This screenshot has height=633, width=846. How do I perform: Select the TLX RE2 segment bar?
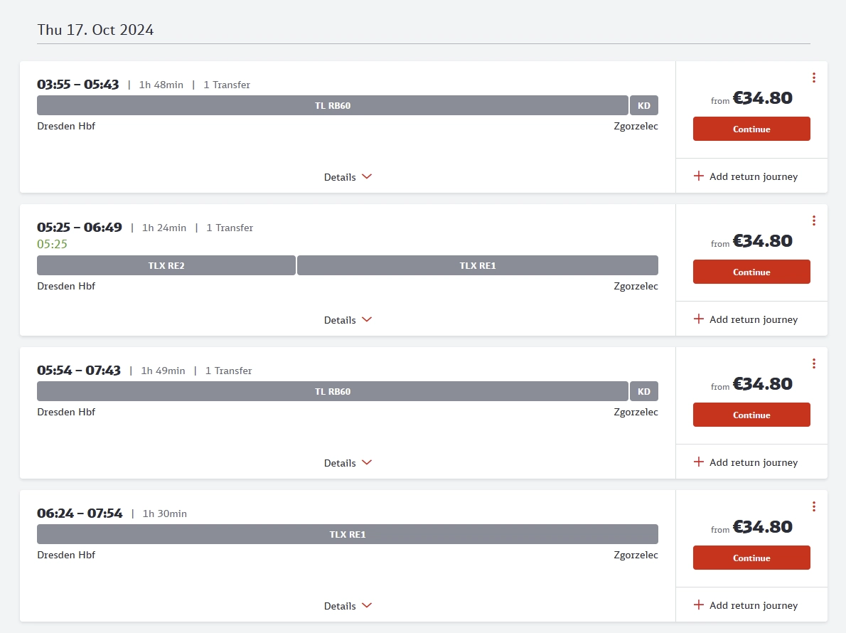pyautogui.click(x=166, y=265)
